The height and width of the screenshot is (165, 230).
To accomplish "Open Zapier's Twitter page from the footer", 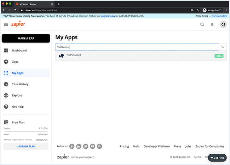I will [x=86, y=146].
